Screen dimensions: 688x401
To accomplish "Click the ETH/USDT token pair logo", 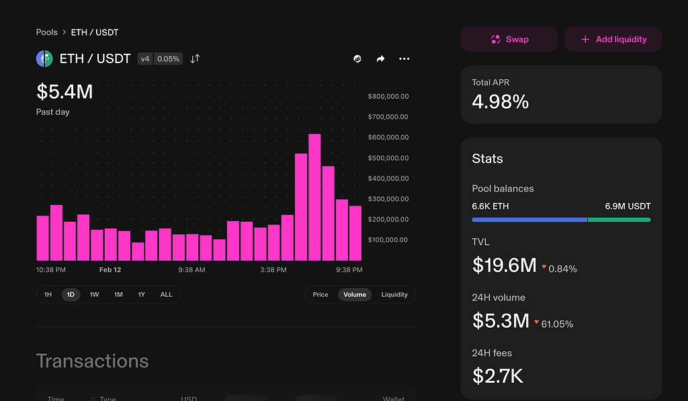I will tap(44, 59).
